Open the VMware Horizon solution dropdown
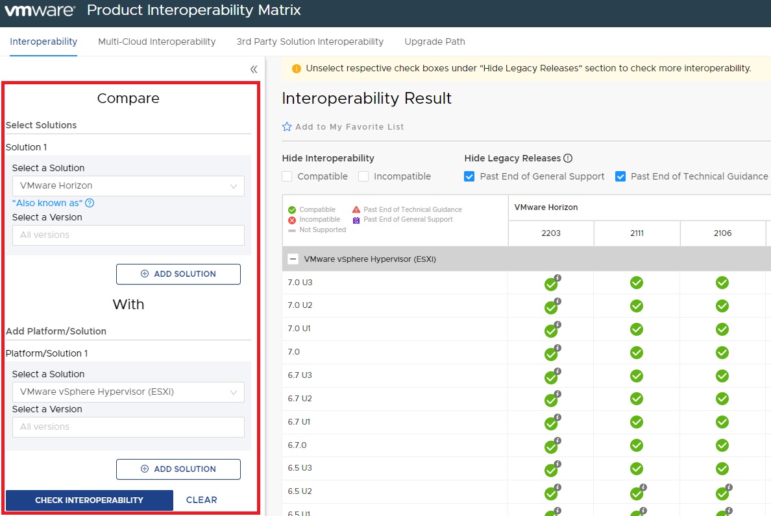771x516 pixels. 128,186
